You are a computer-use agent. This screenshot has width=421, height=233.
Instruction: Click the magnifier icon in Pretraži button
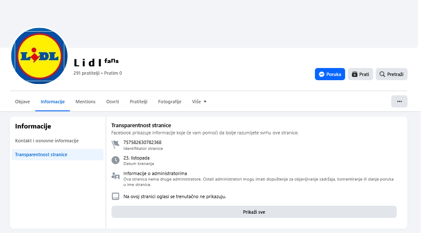click(382, 74)
